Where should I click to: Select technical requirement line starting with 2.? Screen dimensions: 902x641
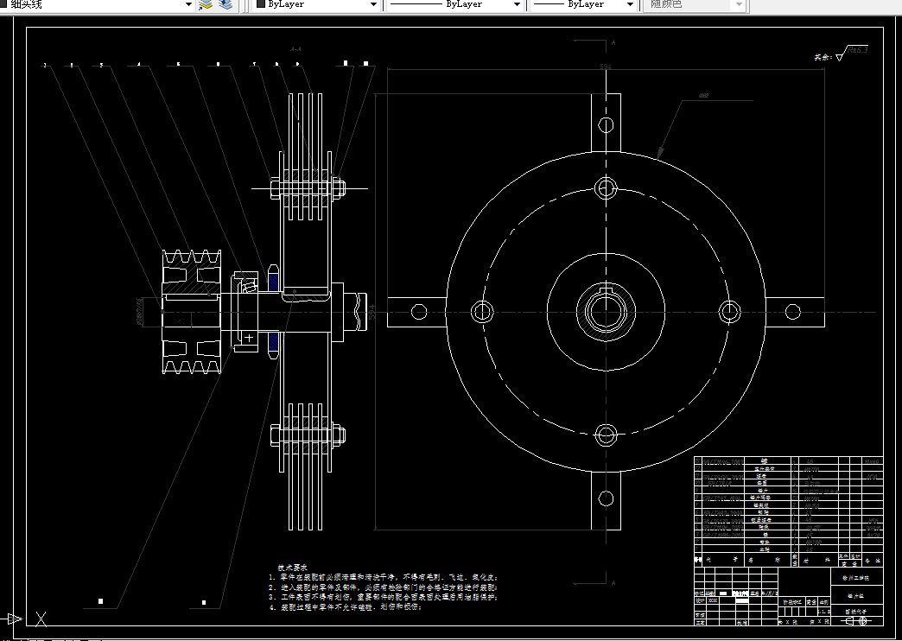(x=383, y=587)
